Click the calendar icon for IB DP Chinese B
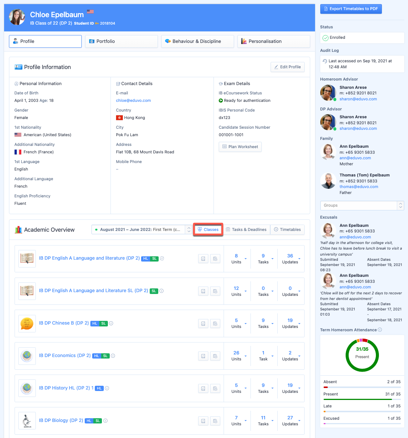Screen dimensions: 408x438 (x=215, y=323)
